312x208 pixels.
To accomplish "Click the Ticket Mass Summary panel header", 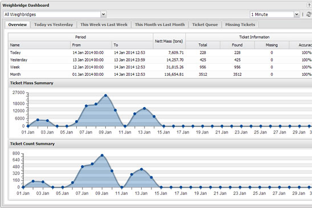I will tap(160, 83).
